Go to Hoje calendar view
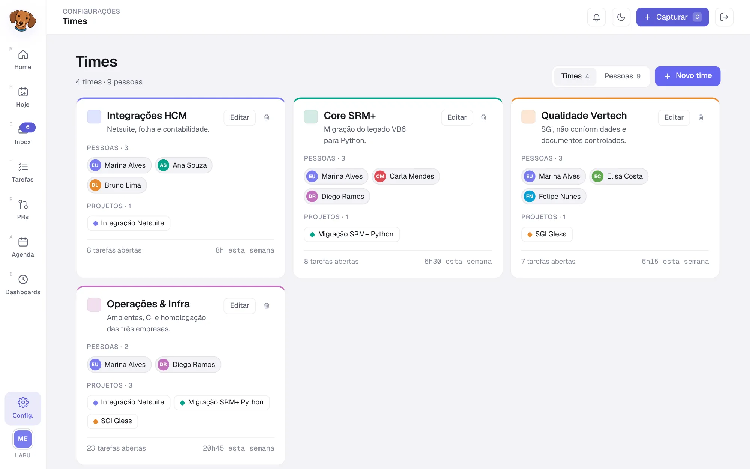The image size is (750, 469). point(23,97)
